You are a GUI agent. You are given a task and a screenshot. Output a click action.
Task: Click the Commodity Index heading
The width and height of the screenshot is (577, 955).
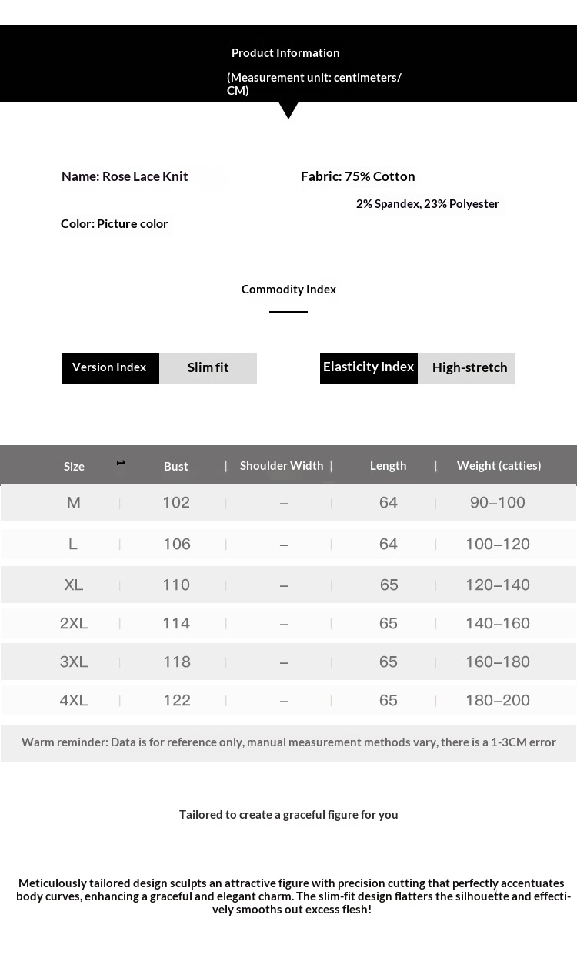[288, 289]
